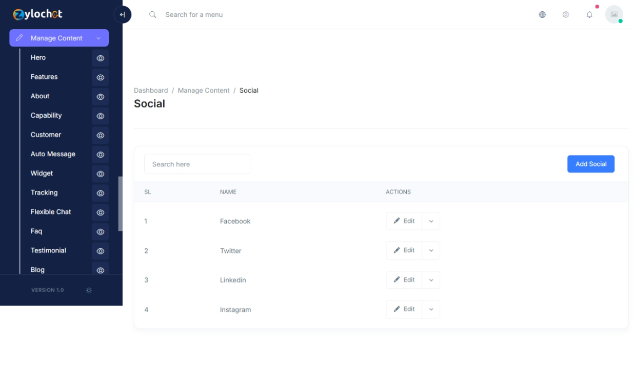Click the search magnifier icon

[152, 15]
